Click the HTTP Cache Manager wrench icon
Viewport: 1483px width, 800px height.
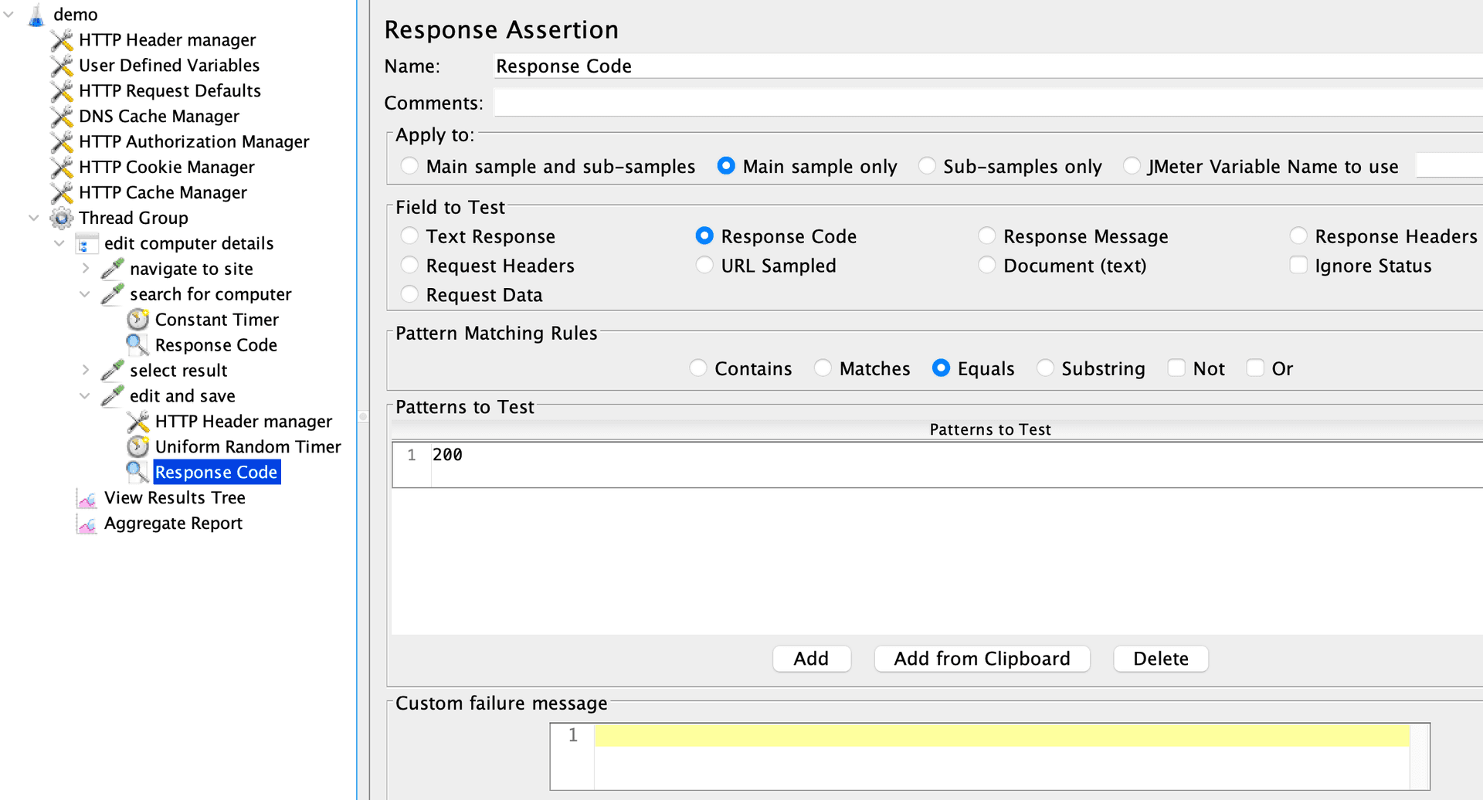[x=62, y=193]
